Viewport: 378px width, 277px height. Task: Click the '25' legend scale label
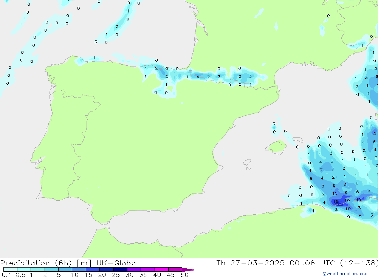(116, 275)
